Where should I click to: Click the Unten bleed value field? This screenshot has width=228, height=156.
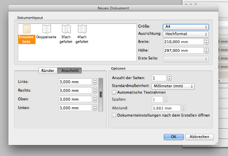75,108
